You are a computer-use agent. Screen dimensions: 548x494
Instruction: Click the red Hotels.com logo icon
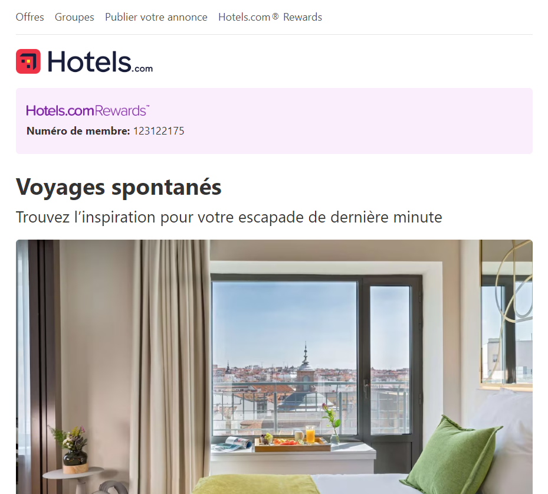28,61
